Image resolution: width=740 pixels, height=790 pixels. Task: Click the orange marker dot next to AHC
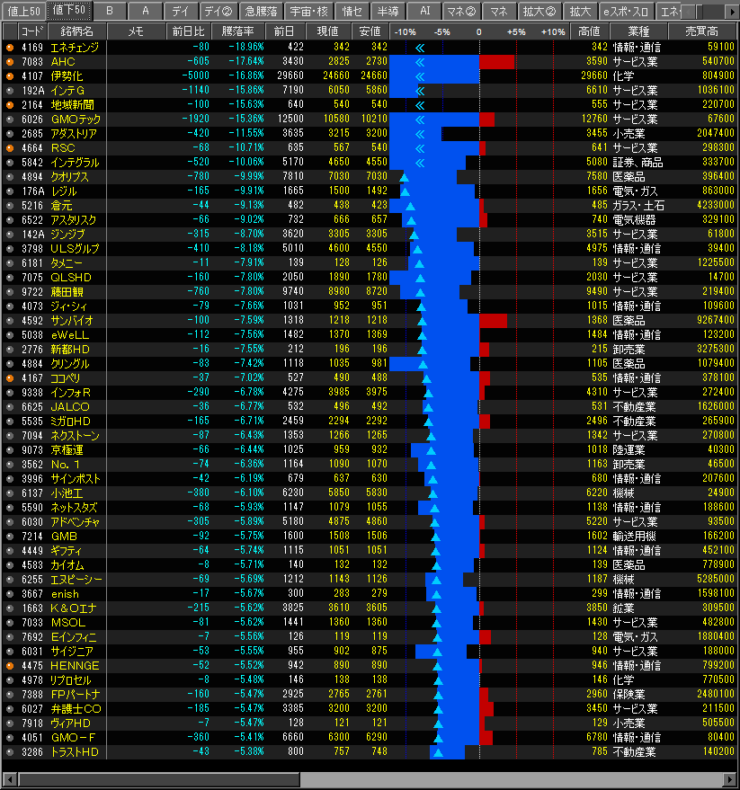click(10, 61)
